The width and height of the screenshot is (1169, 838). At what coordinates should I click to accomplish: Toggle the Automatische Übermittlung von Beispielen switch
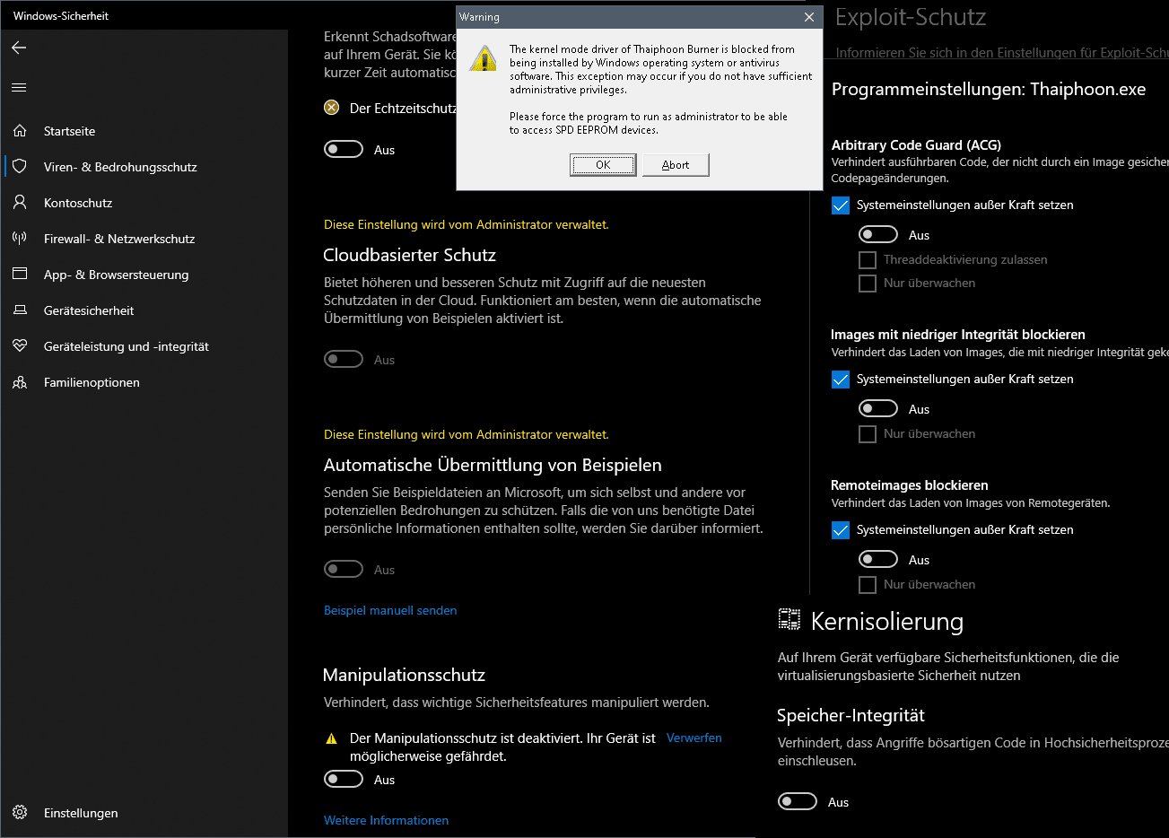[344, 569]
